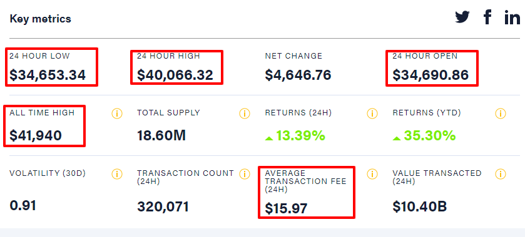Open info icon for Value Transacted (24H)

[x=500, y=174]
